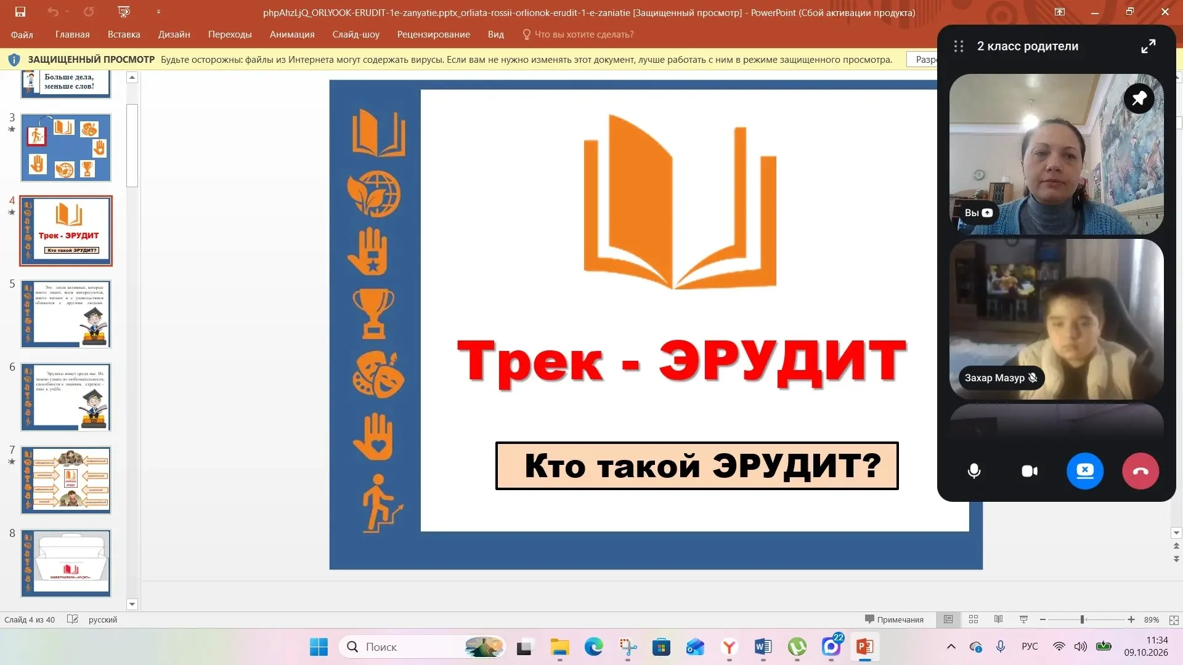Open the Файл menu
This screenshot has height=665, width=1183.
coord(22,34)
